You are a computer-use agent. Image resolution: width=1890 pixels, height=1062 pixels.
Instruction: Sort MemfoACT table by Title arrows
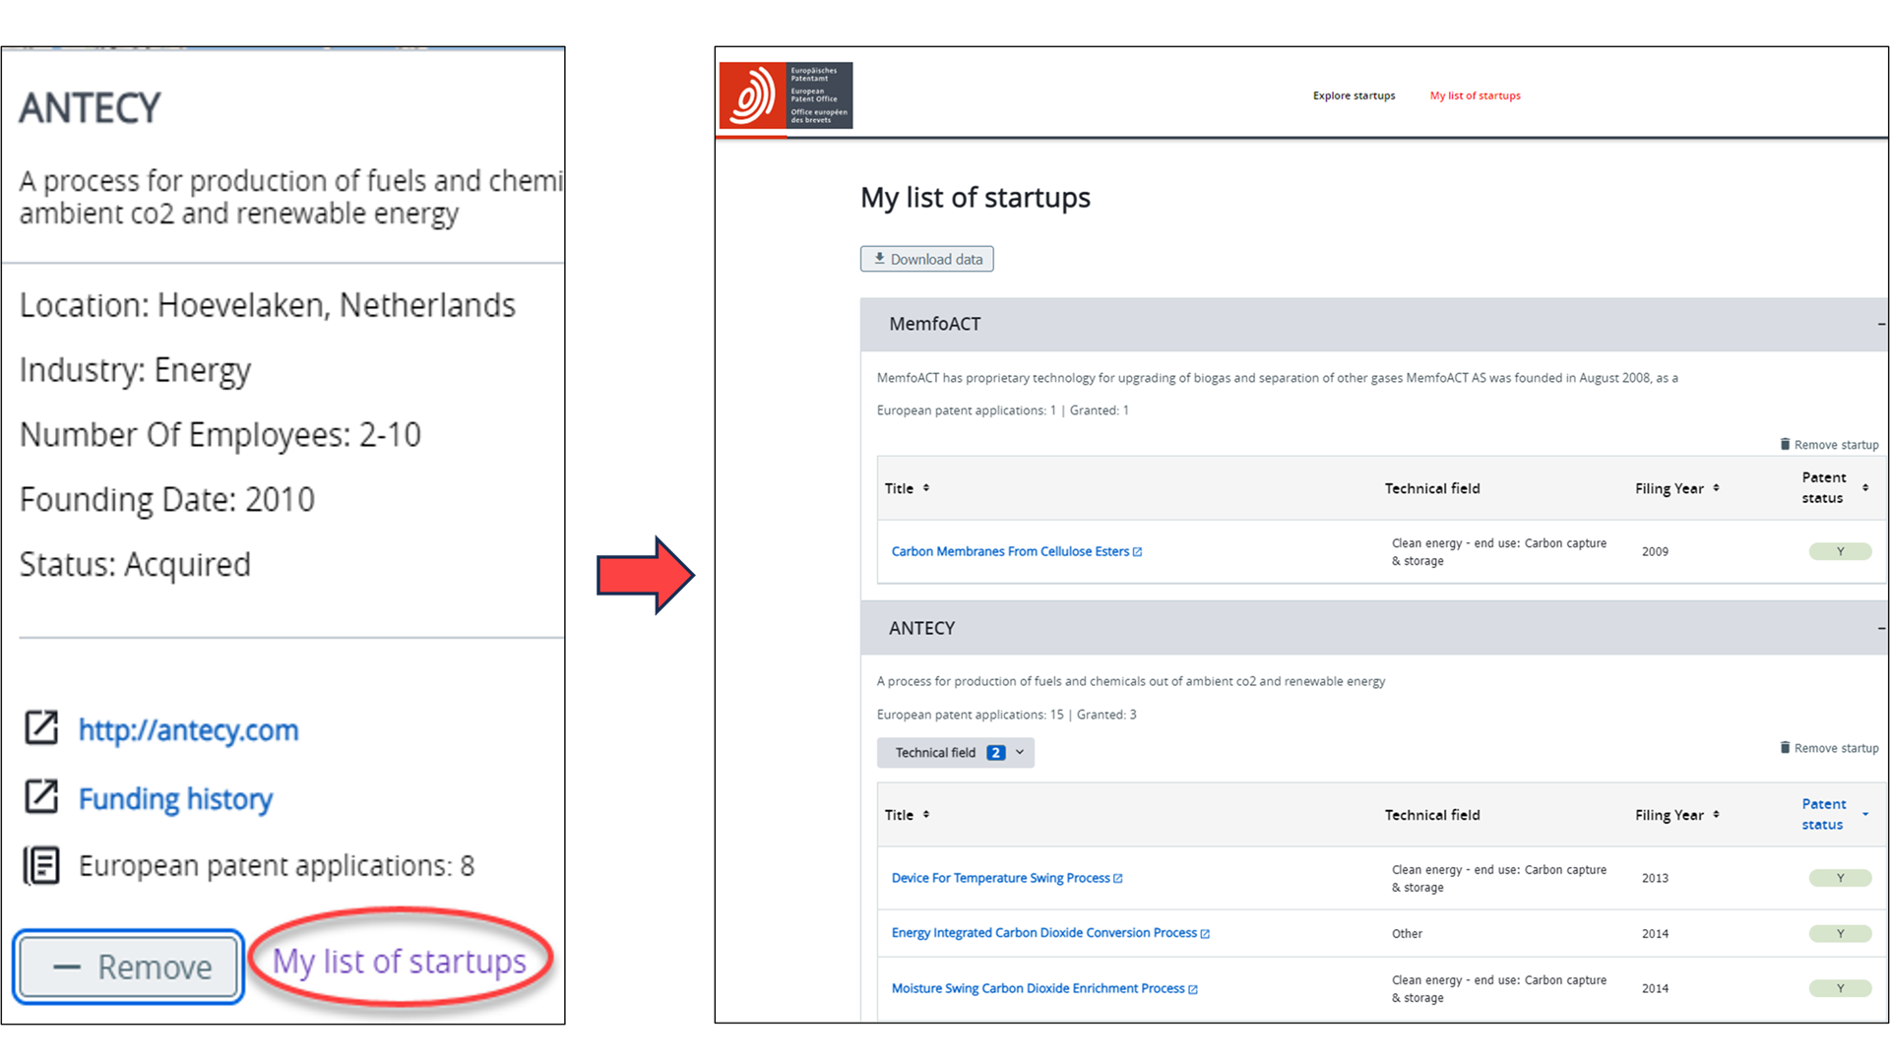926,488
